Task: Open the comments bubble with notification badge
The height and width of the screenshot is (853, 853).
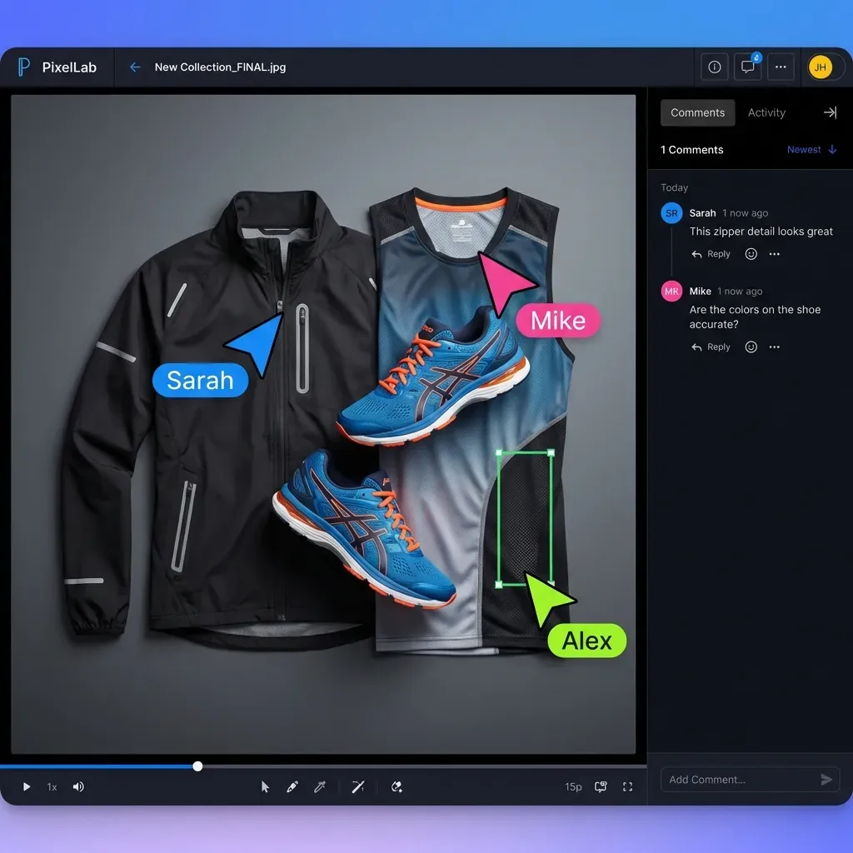Action: tap(747, 67)
